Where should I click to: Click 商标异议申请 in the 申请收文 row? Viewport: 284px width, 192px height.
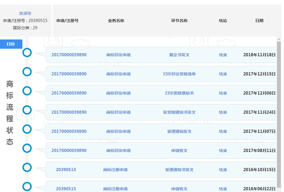(118, 151)
